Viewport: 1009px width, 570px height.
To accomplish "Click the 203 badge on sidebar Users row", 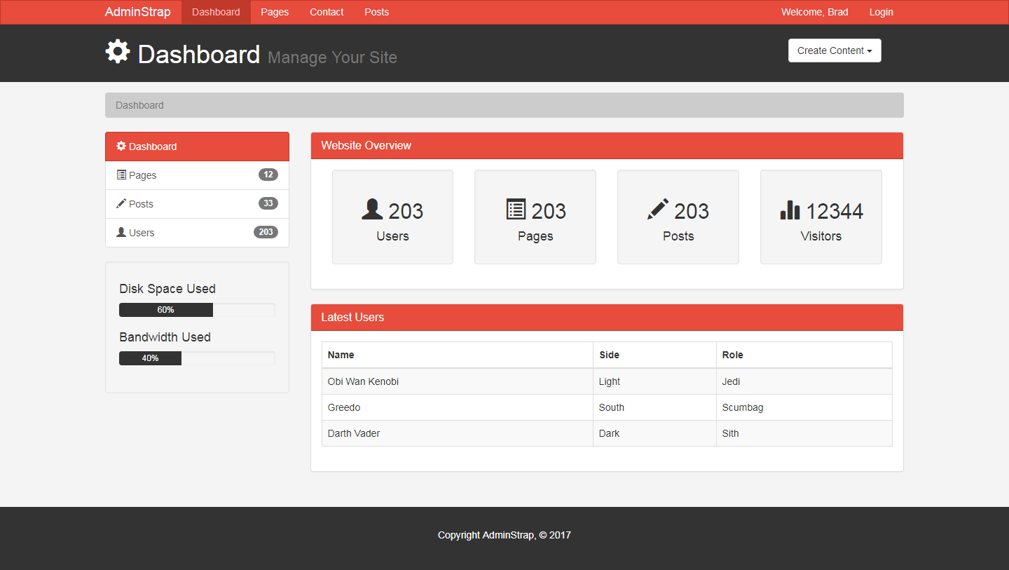I will coord(266,232).
